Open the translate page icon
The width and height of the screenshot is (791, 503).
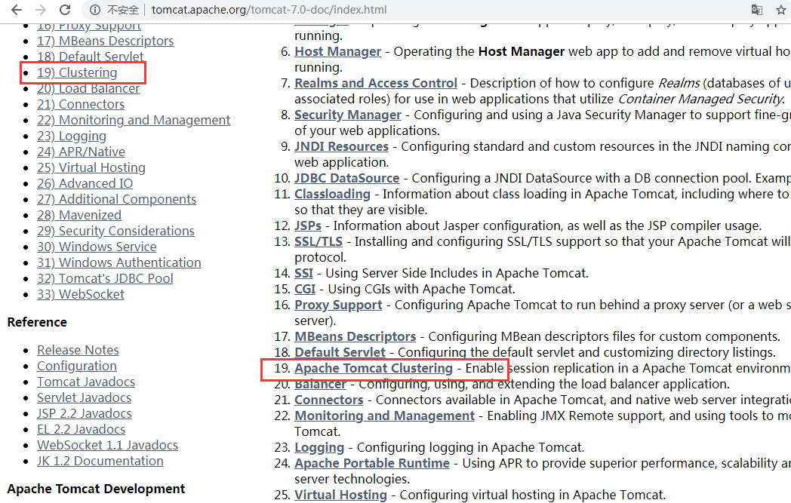point(757,10)
